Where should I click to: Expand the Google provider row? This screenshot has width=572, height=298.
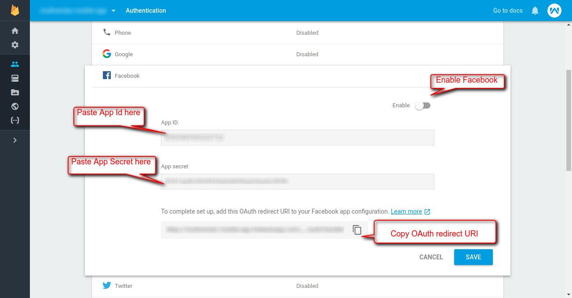297,54
